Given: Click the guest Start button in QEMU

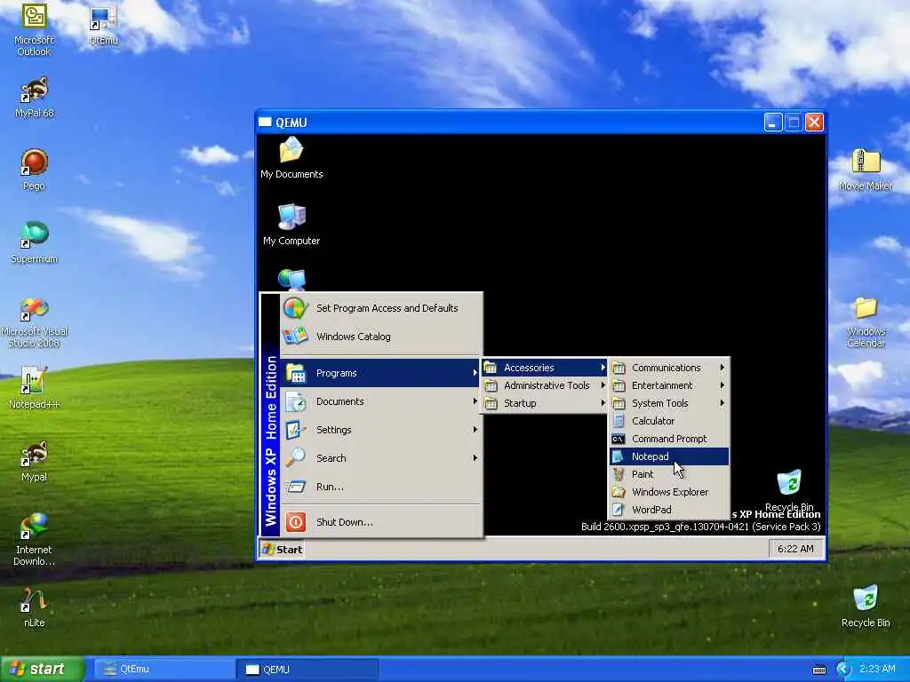Looking at the screenshot, I should (282, 549).
